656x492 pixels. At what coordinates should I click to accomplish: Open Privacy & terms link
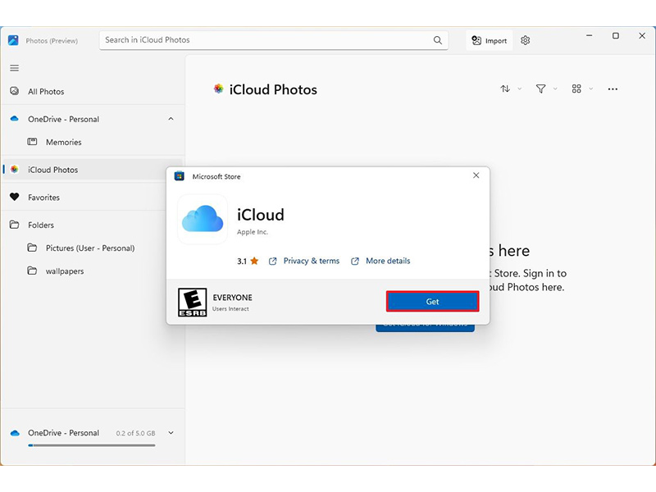[x=312, y=261]
